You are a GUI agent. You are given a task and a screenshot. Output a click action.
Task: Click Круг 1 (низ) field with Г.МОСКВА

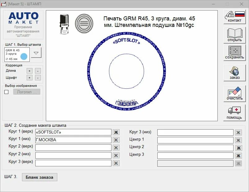(x=73, y=140)
